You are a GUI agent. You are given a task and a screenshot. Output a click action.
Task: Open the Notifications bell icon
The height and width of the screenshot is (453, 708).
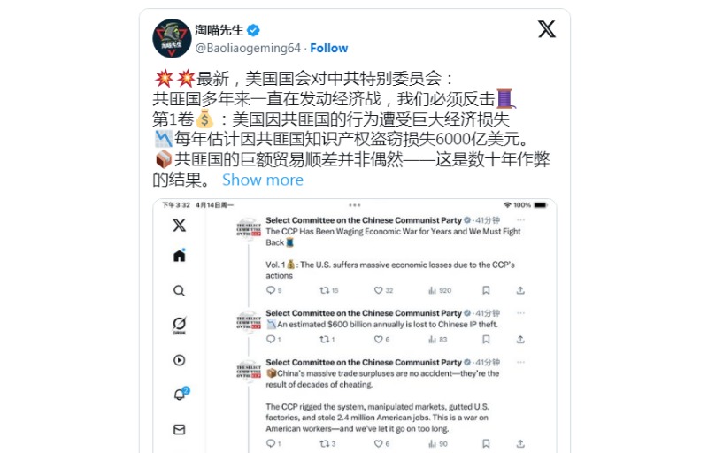click(x=181, y=394)
